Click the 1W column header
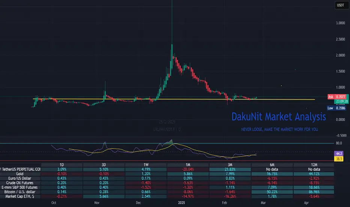The width and height of the screenshot is (350, 207). tap(146, 165)
